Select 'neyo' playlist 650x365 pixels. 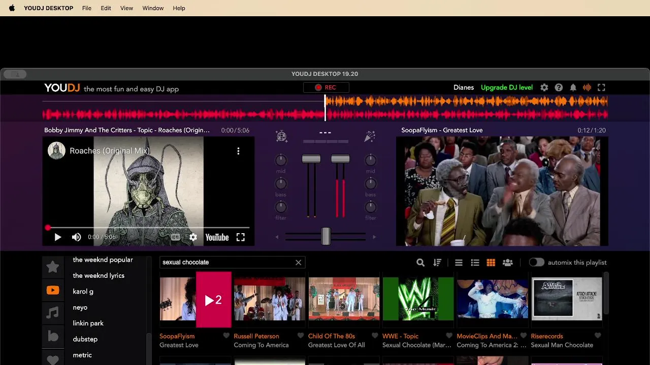(x=80, y=307)
